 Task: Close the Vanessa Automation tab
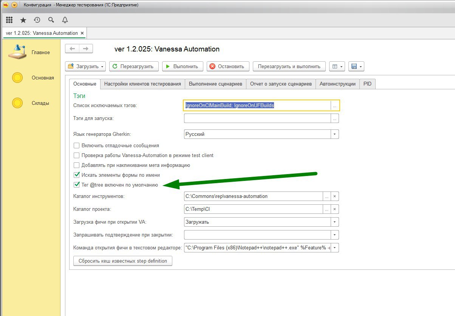[82, 33]
